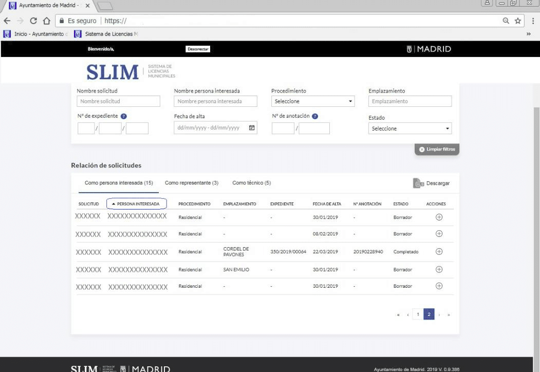540x372 pixels.
Task: Click the help icon beside Nº de anotación
Action: click(x=315, y=116)
